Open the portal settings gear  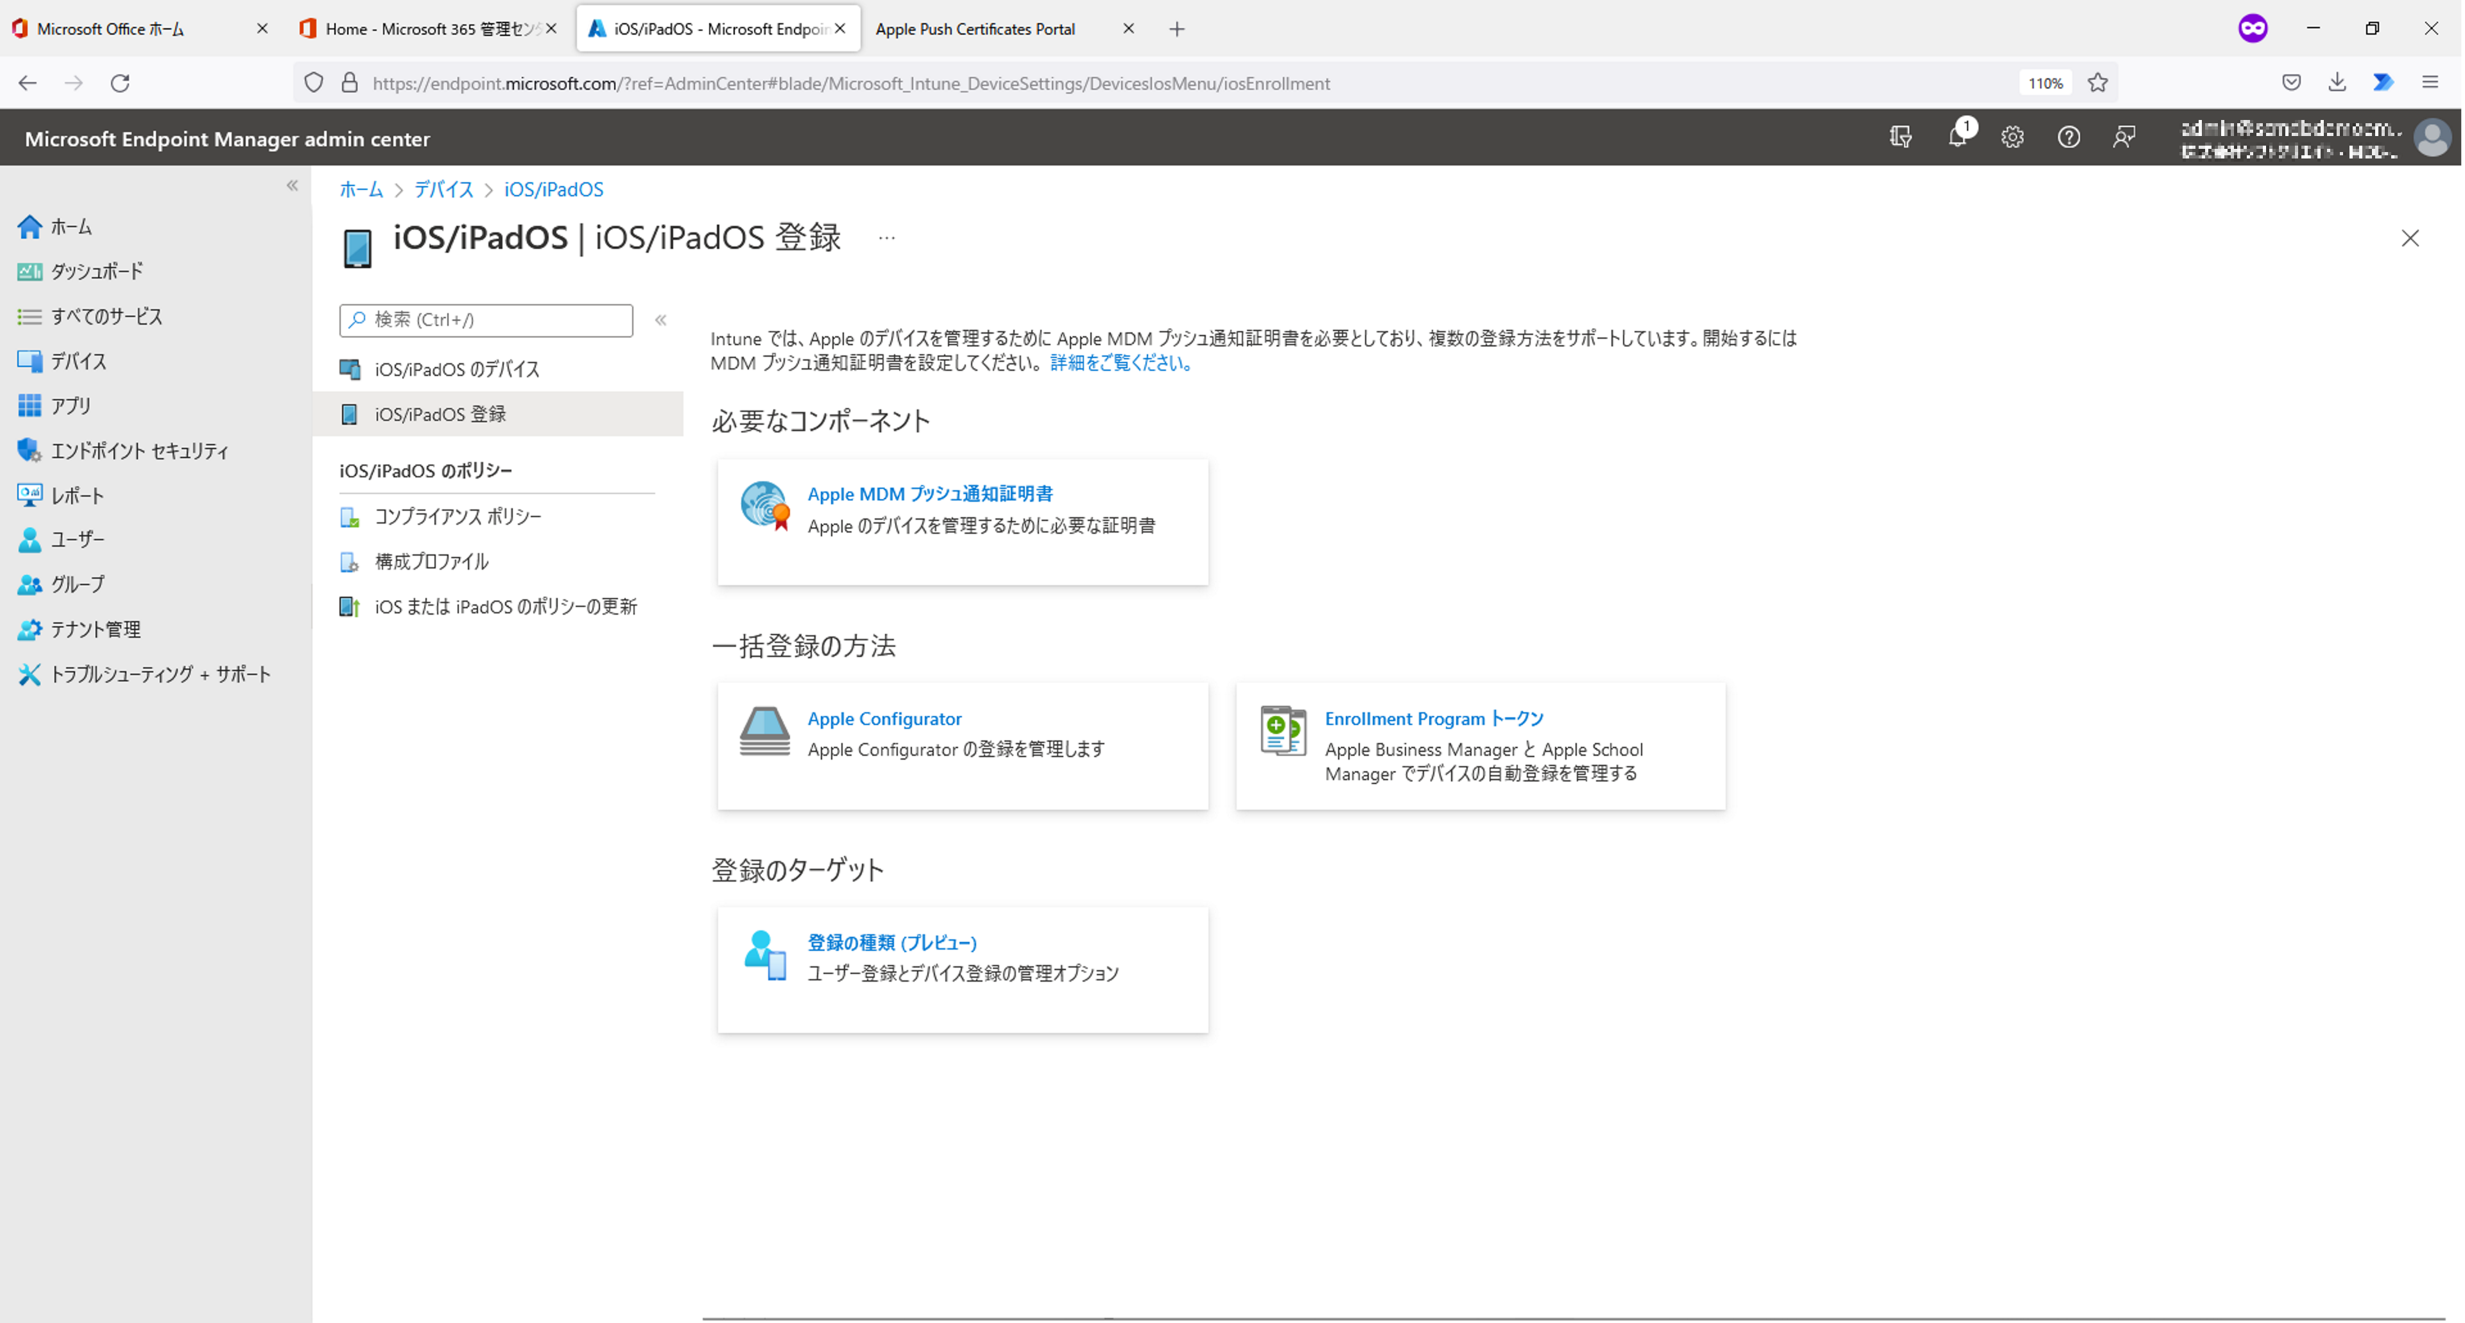point(2013,137)
